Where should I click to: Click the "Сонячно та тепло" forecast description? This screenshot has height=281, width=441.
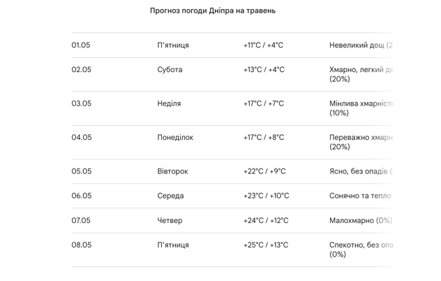click(360, 196)
